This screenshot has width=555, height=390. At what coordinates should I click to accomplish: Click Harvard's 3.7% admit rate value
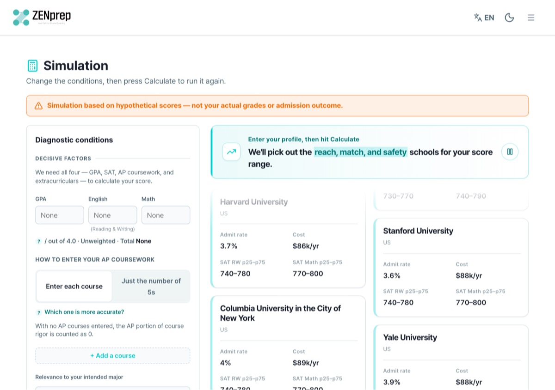pos(228,246)
